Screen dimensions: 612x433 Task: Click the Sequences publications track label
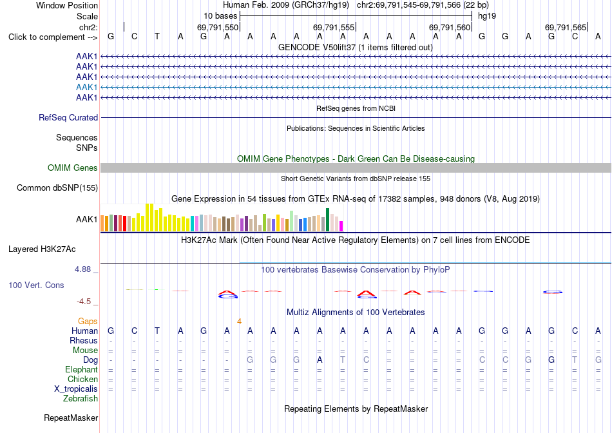77,137
